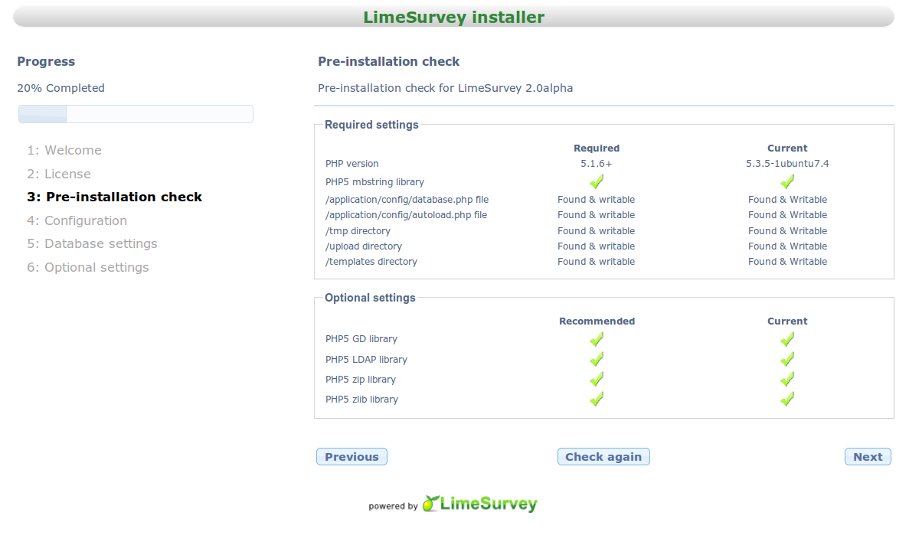Click the installation progress bar
This screenshot has width=909, height=535.
(136, 114)
